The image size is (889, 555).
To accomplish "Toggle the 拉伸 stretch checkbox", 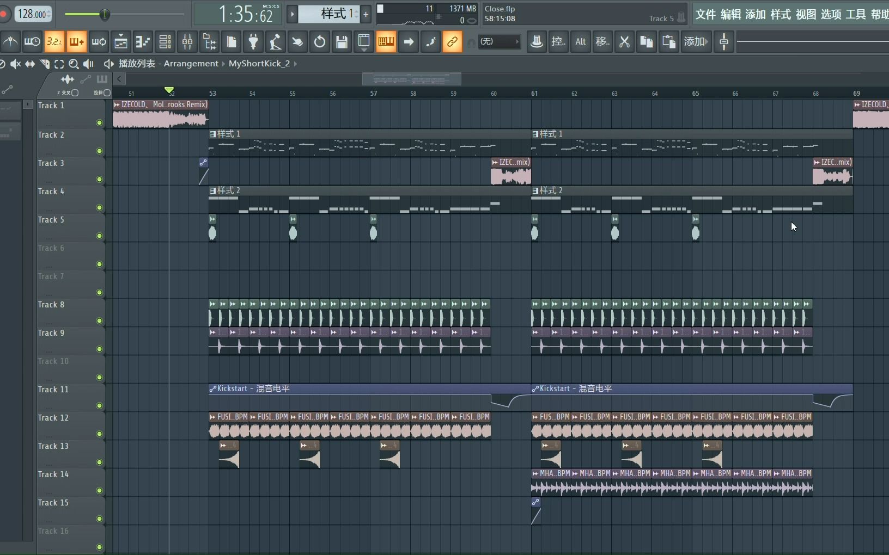I will tap(107, 93).
